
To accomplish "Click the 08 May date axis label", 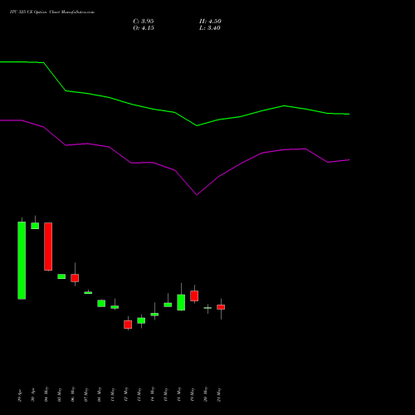I will coord(100,394).
